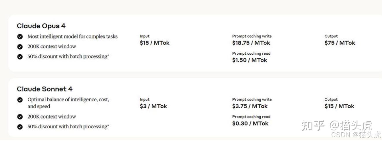
Task: Click Opus input price $15 / MTok
Action: coord(155,43)
